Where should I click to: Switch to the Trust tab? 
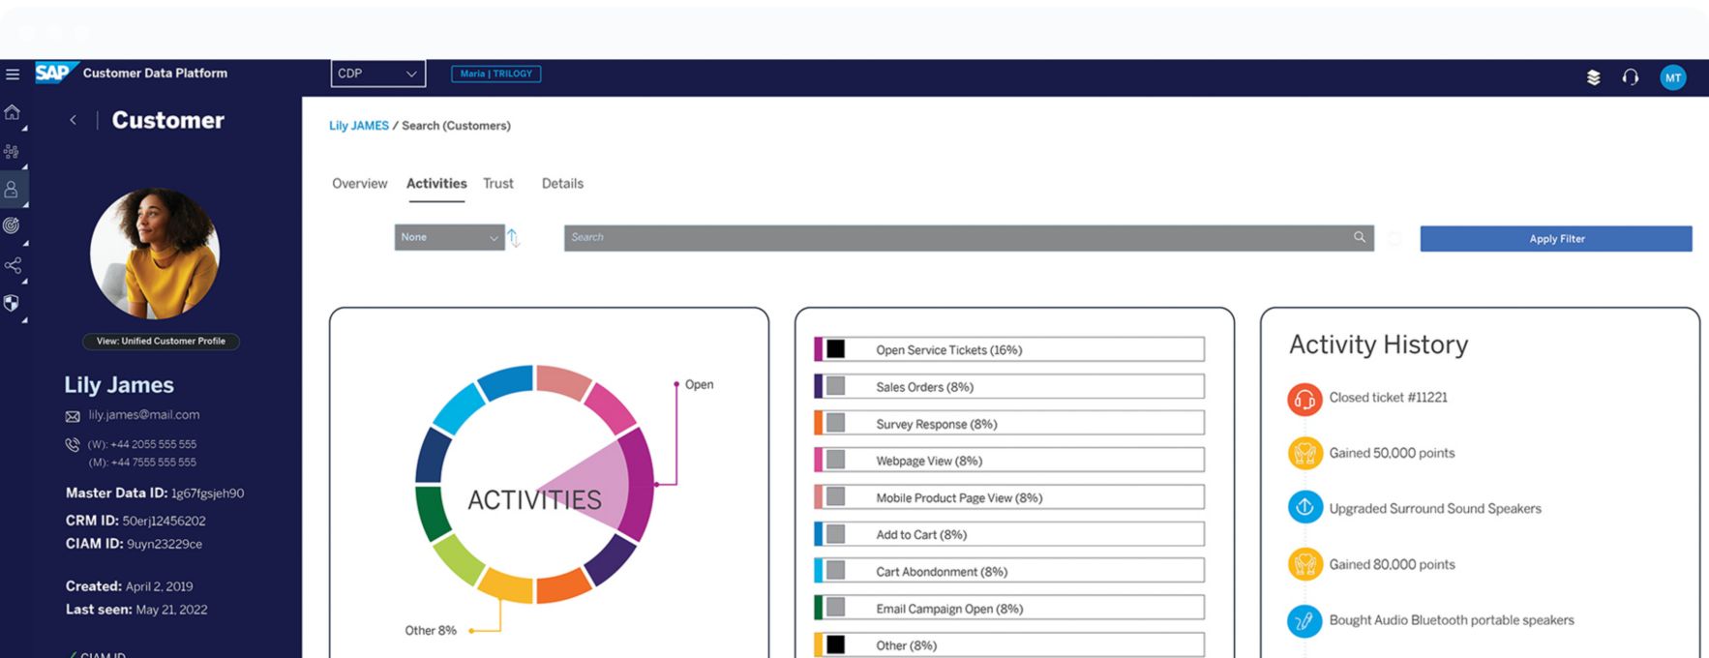(x=498, y=184)
